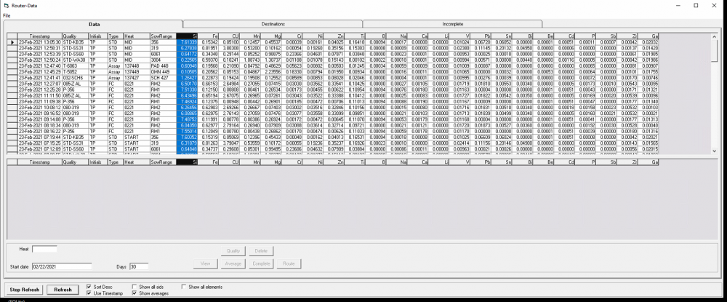Click the Start date field
The height and width of the screenshot is (302, 727).
click(62, 266)
